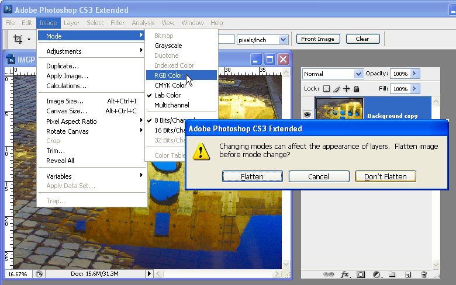Viewport: 456px width, 285px height.
Task: Open the adjustment layer half-circle icon
Action: (377, 274)
